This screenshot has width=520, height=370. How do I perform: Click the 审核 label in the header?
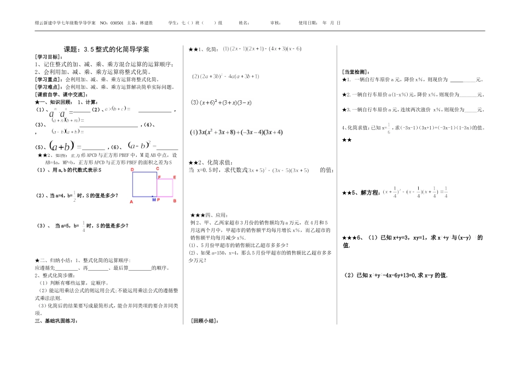275,23
